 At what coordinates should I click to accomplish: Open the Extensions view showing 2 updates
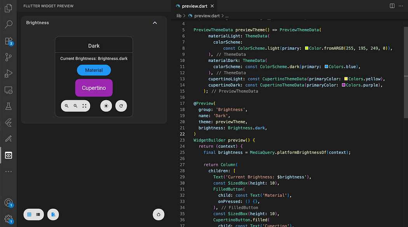click(x=9, y=41)
